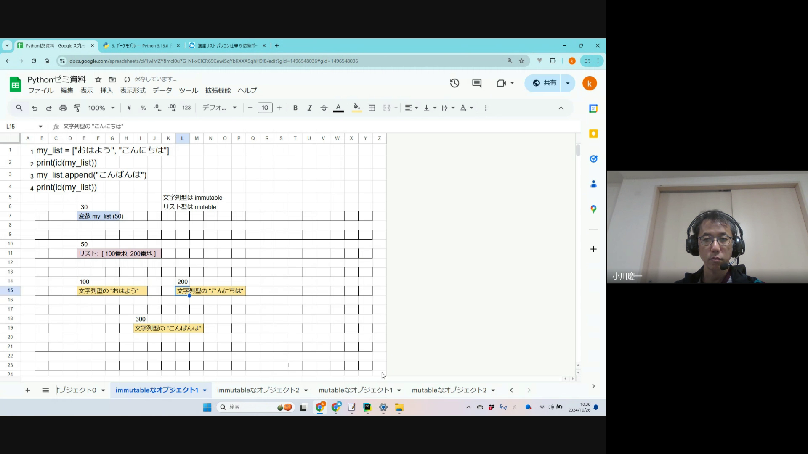The image size is (808, 454).
Task: Toggle italic text formatting
Action: point(310,108)
